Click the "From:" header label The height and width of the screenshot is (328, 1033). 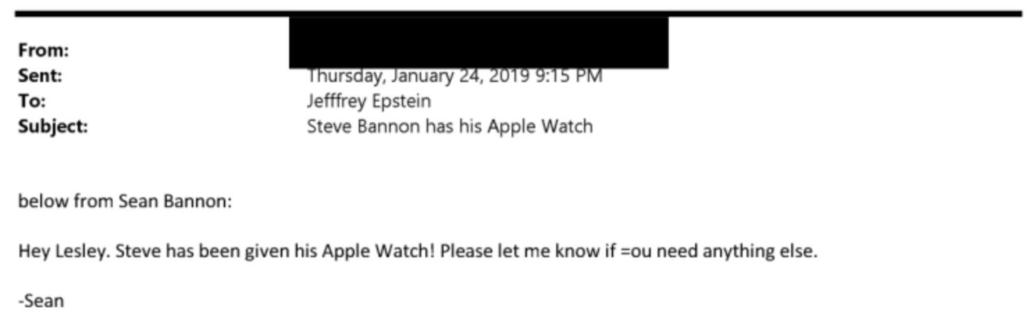pyautogui.click(x=43, y=51)
